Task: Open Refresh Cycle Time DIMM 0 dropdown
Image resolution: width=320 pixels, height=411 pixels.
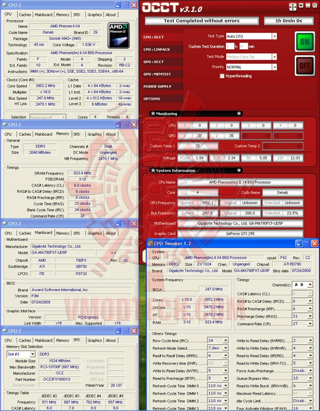Action: [226, 386]
